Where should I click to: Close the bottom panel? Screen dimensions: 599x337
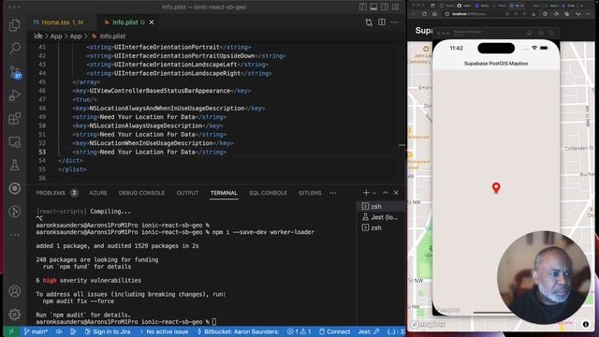click(x=396, y=193)
